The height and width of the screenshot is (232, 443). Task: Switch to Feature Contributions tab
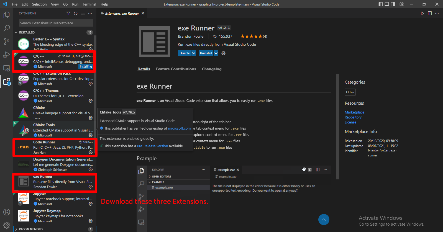click(x=176, y=69)
